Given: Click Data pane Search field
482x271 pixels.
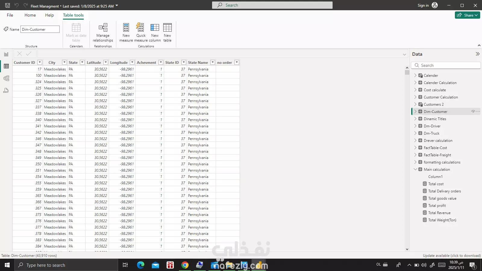Looking at the screenshot, I should 446,65.
